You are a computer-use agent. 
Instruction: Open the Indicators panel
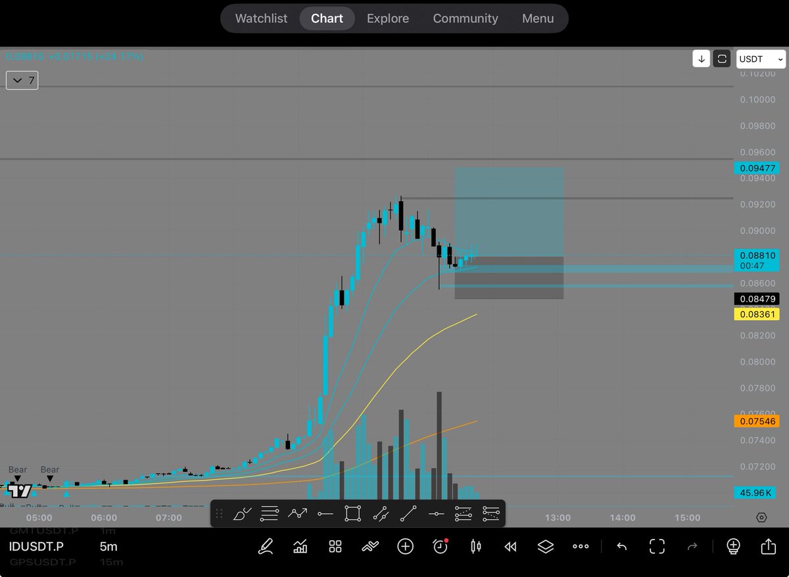[300, 546]
